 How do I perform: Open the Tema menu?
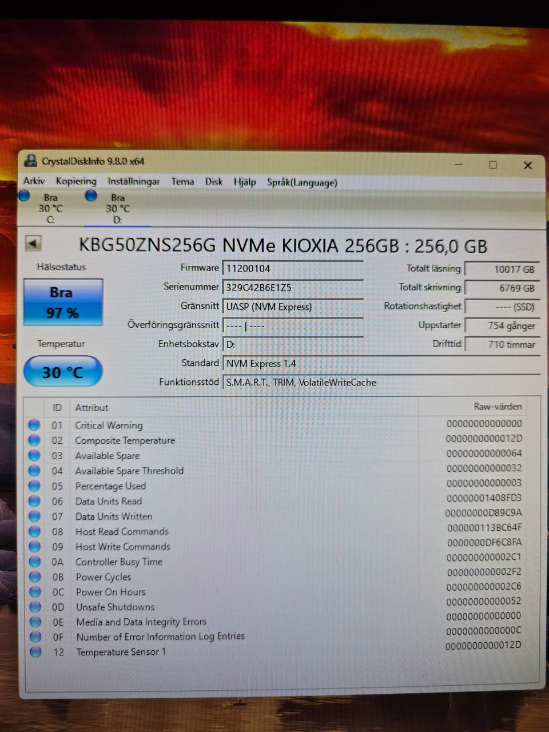tap(182, 182)
